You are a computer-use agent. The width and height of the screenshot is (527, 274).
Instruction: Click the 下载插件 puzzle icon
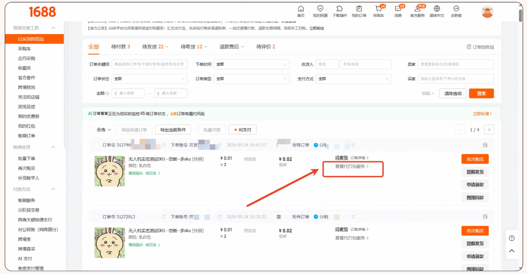(340, 9)
